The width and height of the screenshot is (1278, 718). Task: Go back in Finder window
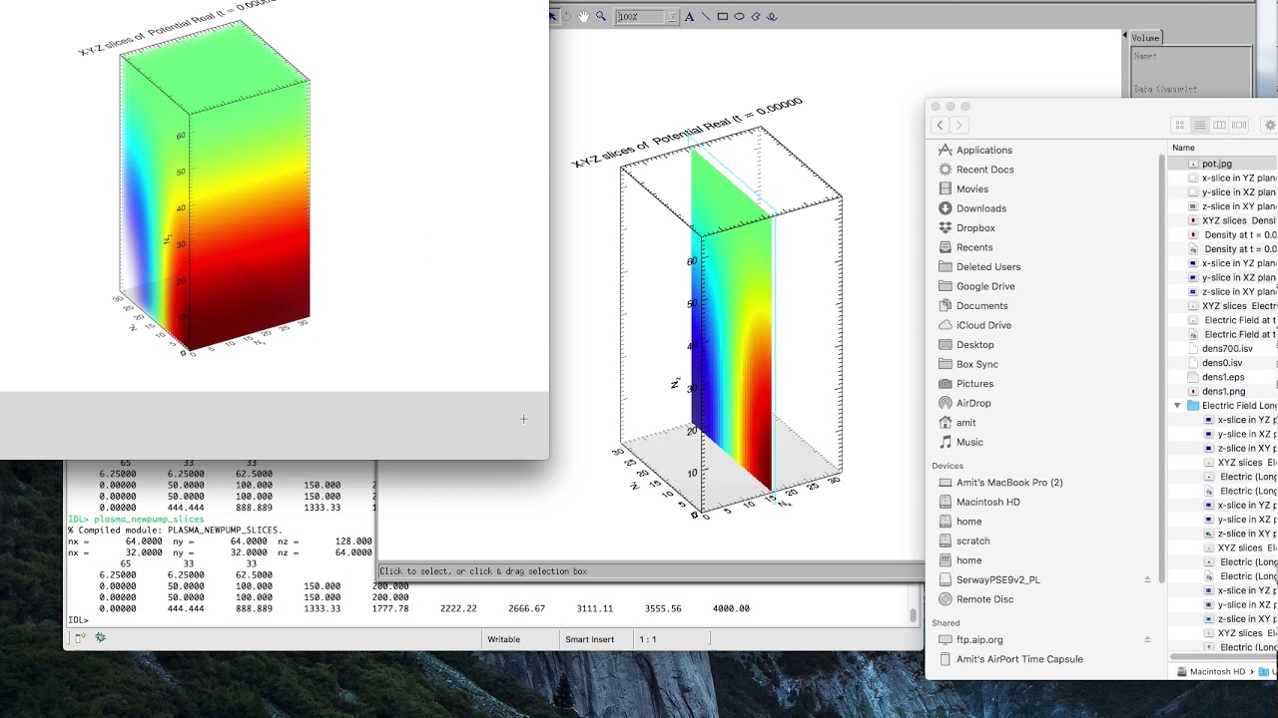(940, 125)
